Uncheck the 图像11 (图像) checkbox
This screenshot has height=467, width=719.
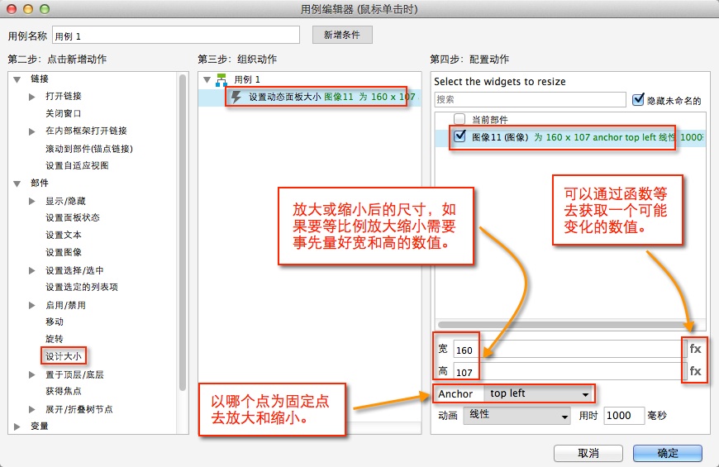point(459,136)
